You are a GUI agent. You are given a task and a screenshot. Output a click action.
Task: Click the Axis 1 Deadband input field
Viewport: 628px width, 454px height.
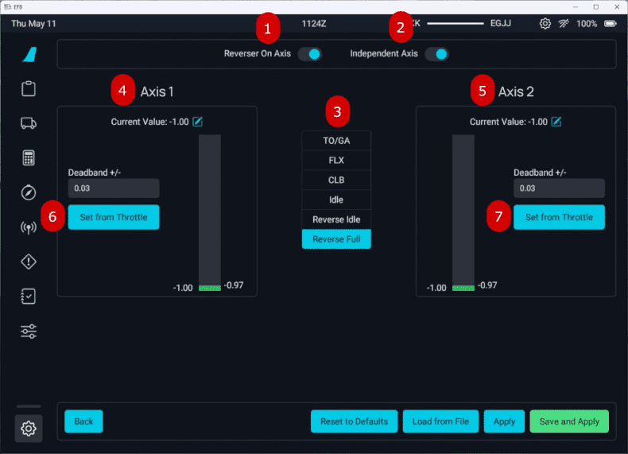coord(114,188)
